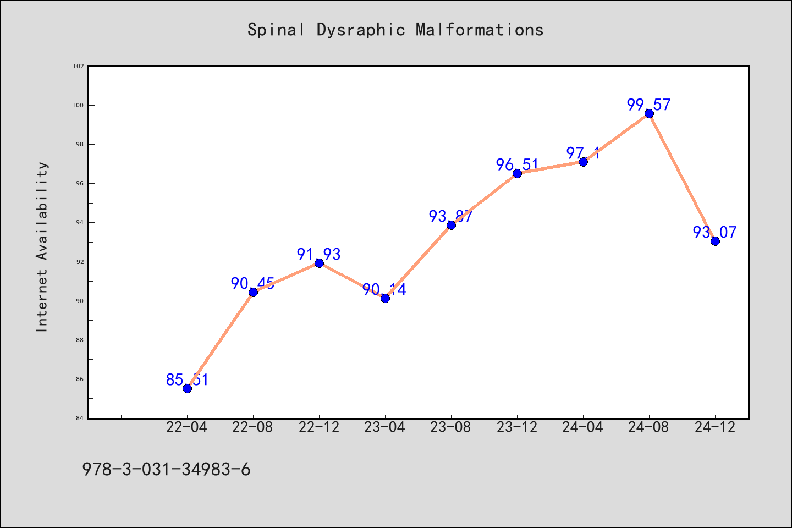Click the x-axis label 22-04

[187, 427]
